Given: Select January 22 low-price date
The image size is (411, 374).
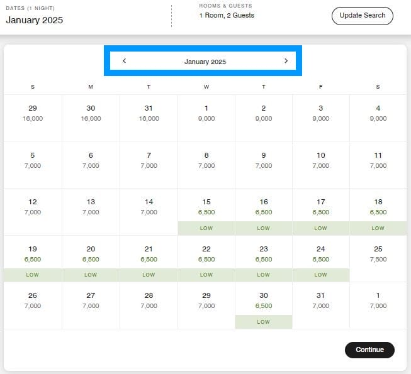Looking at the screenshot, I should tap(206, 258).
